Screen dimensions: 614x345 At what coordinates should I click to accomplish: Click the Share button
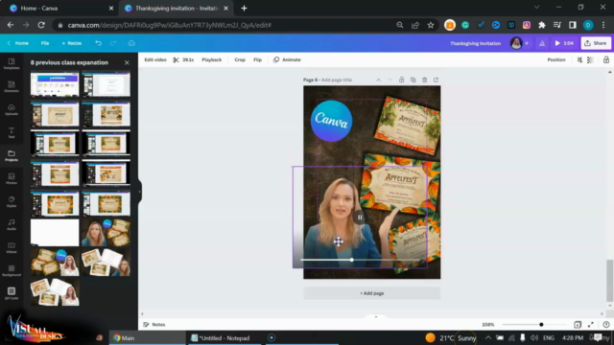(x=596, y=43)
